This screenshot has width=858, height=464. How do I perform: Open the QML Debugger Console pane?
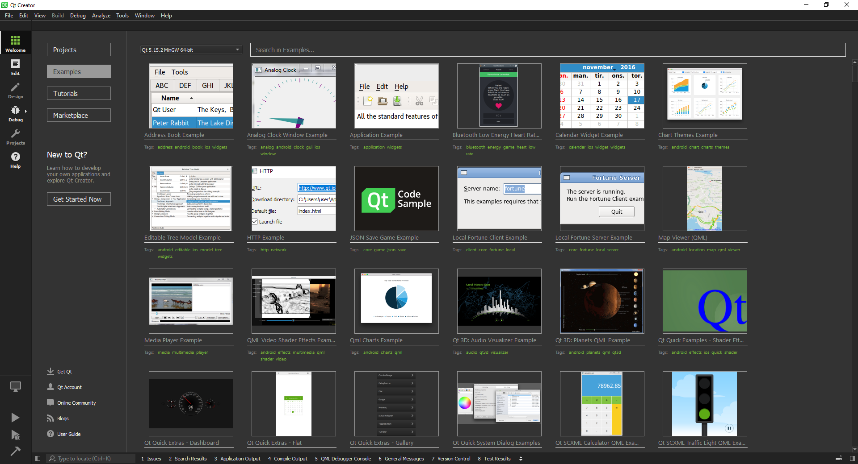(x=343, y=458)
